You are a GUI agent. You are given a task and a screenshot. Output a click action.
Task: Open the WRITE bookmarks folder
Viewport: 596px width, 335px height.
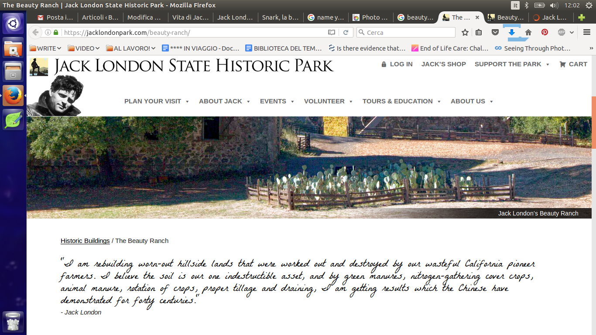[x=45, y=48]
